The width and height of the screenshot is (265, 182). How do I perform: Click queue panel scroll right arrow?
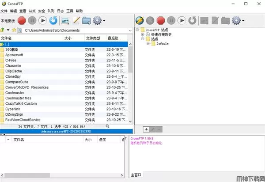pos(122,175)
